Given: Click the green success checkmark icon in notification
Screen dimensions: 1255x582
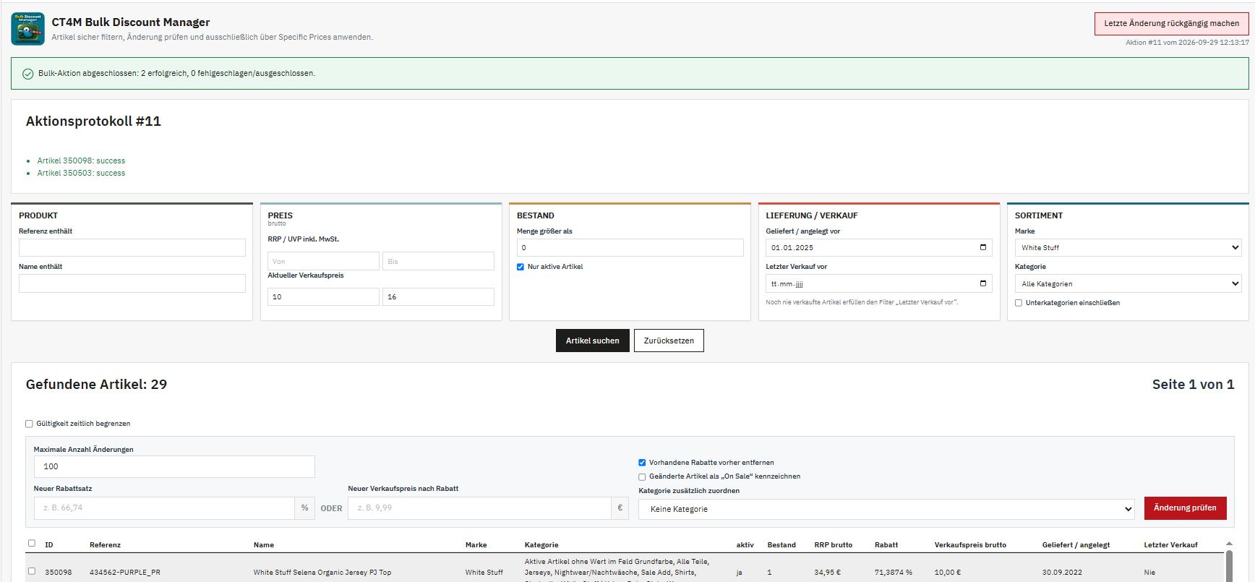Looking at the screenshot, I should coord(27,74).
